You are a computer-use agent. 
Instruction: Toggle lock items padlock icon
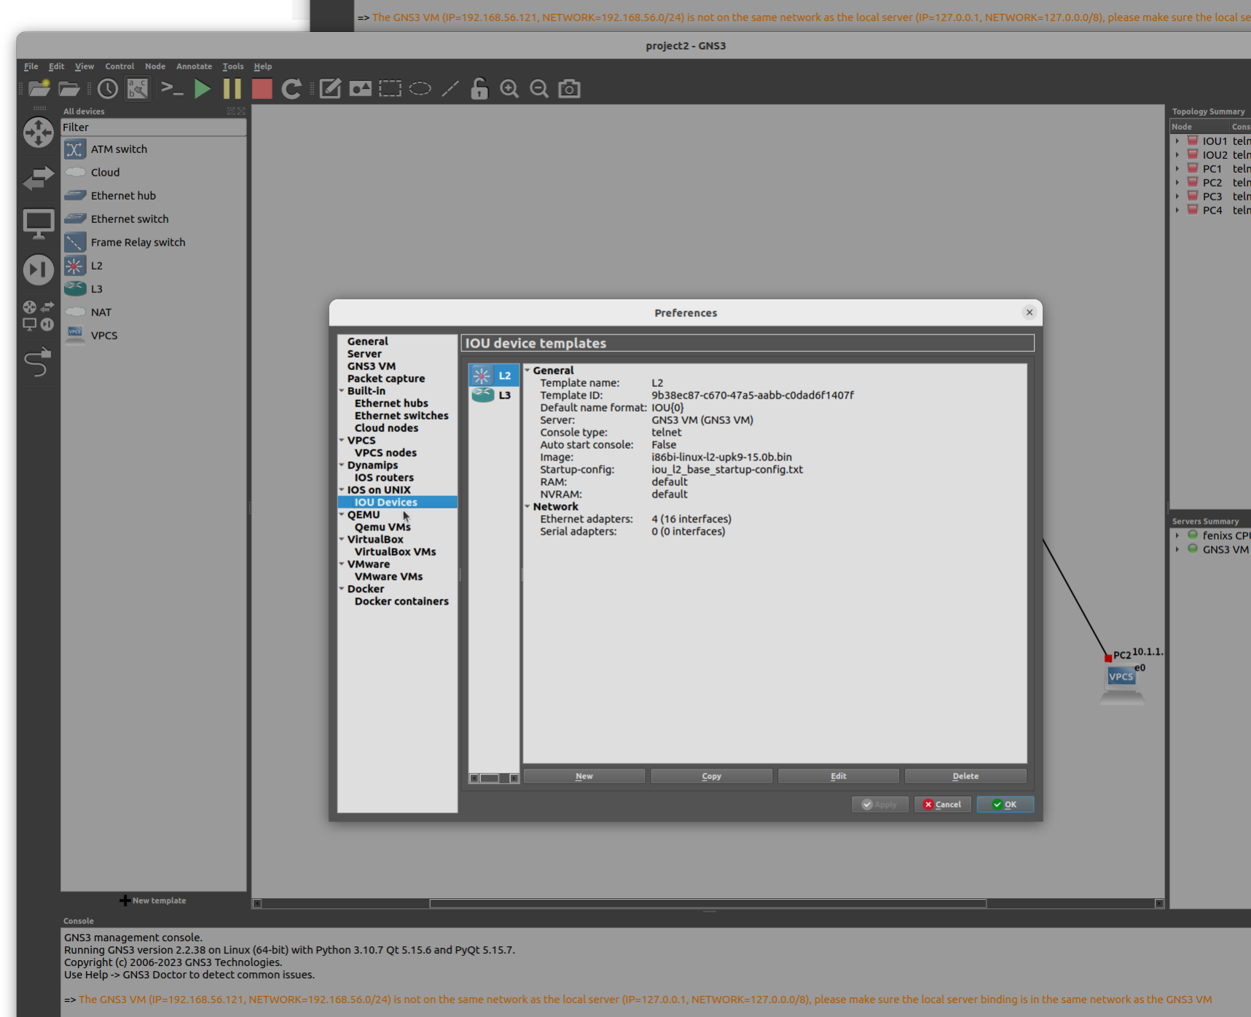[x=479, y=89]
